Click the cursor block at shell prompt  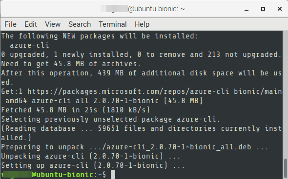(113, 175)
